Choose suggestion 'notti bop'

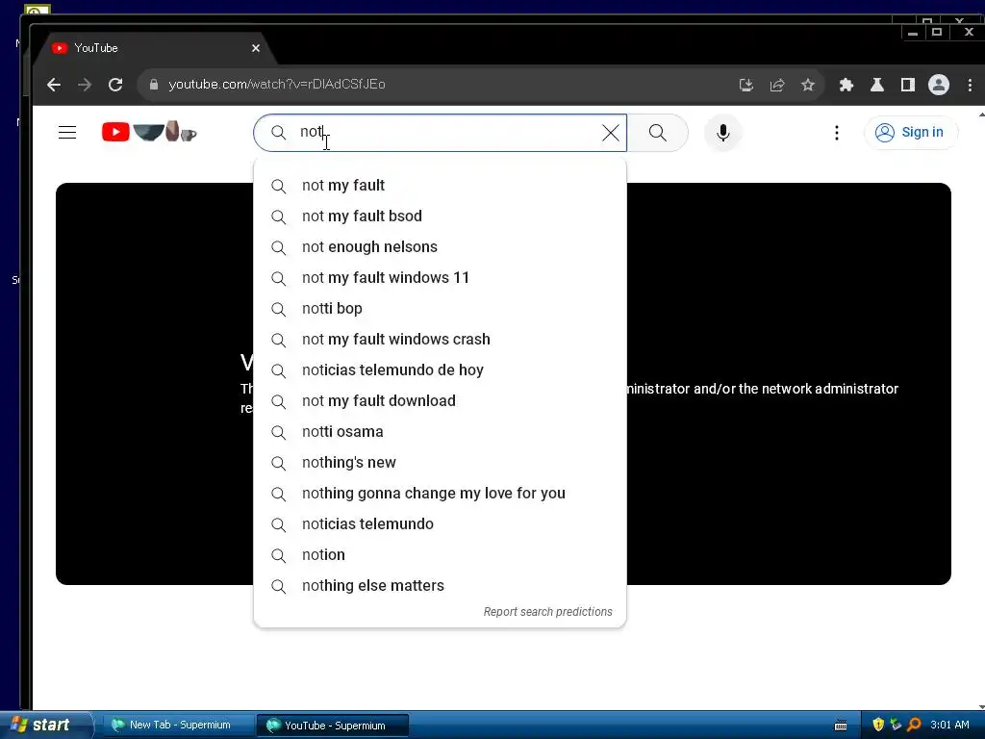440,309
